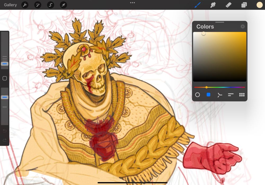Screen dimensions: 265x185
Task: Close the Colors panel
Action: pyautogui.click(x=242, y=27)
